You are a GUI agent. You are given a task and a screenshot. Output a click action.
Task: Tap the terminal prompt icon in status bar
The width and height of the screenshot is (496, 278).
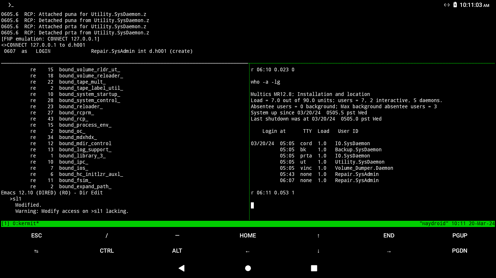click(x=11, y=5)
